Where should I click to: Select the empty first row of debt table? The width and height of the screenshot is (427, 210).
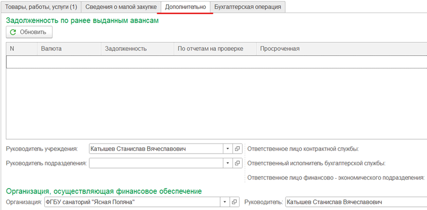(216, 62)
